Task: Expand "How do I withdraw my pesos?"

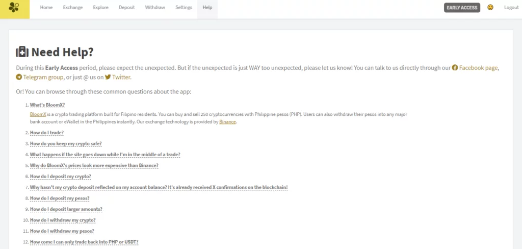Action: [x=62, y=231]
